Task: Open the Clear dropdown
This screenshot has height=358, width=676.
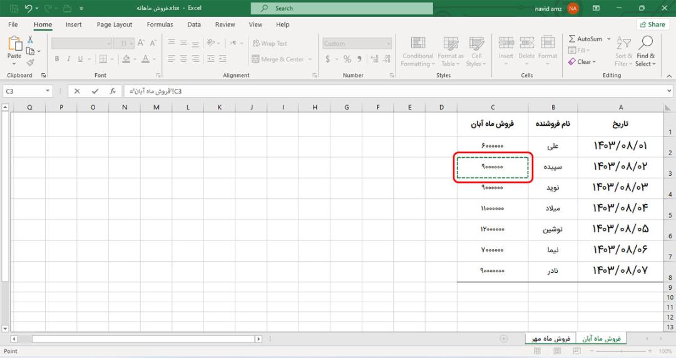Action: (x=582, y=62)
